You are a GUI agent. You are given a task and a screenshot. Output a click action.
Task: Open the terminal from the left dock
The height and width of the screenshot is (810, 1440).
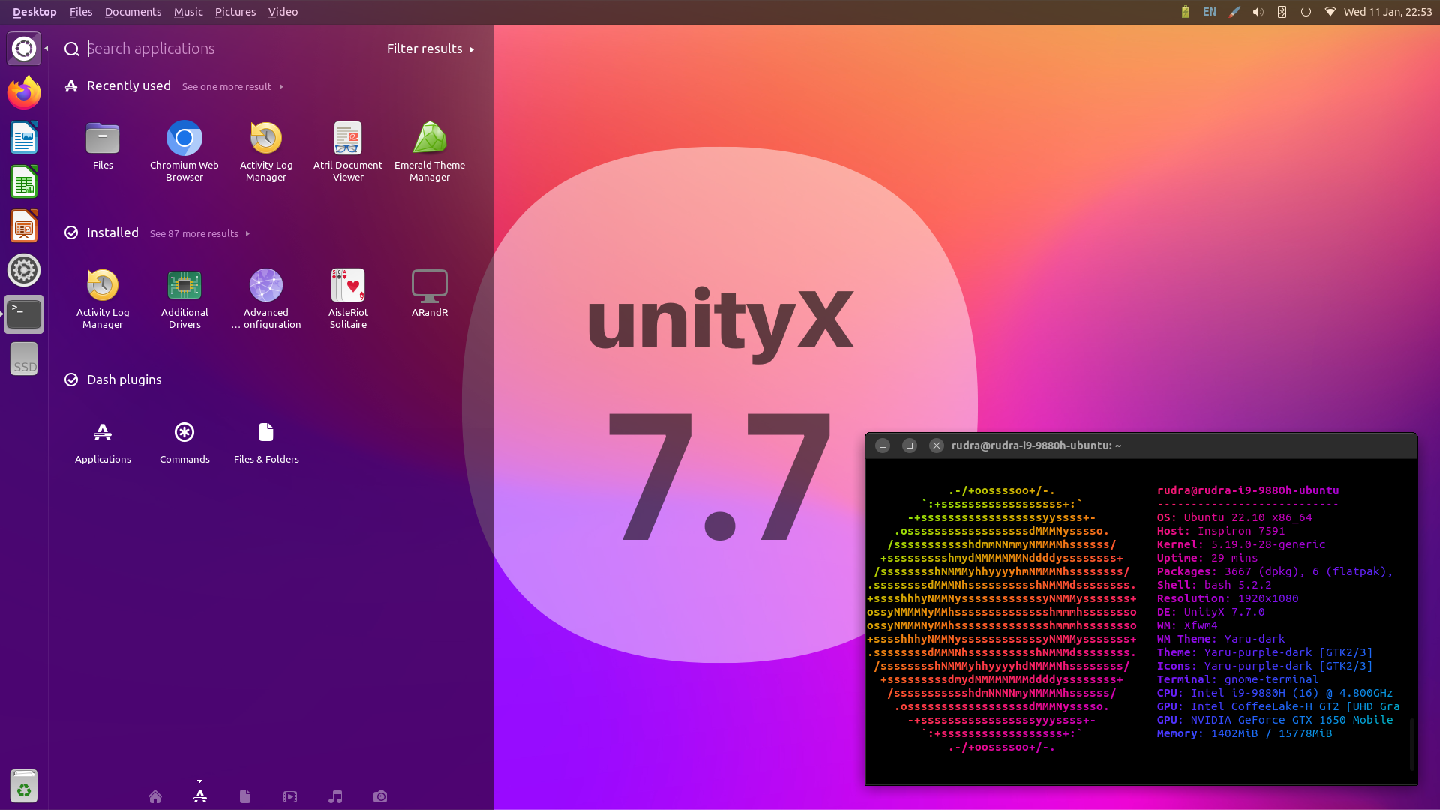pos(23,314)
